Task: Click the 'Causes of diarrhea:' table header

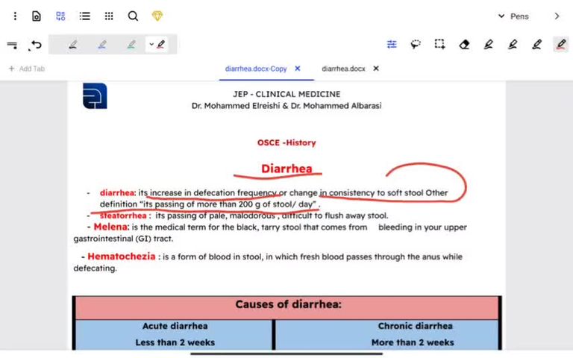Action: tap(288, 304)
